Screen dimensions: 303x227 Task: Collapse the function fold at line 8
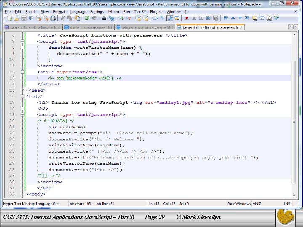pyautogui.click(x=22, y=48)
